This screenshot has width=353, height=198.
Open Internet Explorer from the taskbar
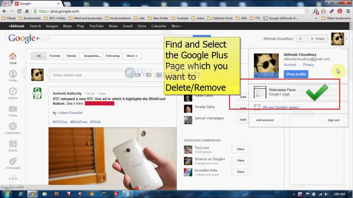(21, 194)
